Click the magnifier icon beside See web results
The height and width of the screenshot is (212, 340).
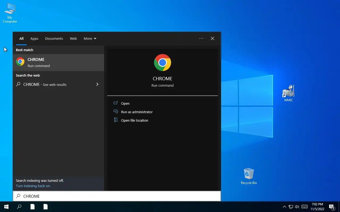tap(18, 84)
